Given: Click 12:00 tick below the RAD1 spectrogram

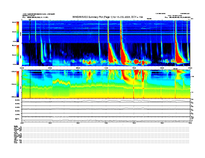Looking at the screenshot, I should tap(106, 68).
